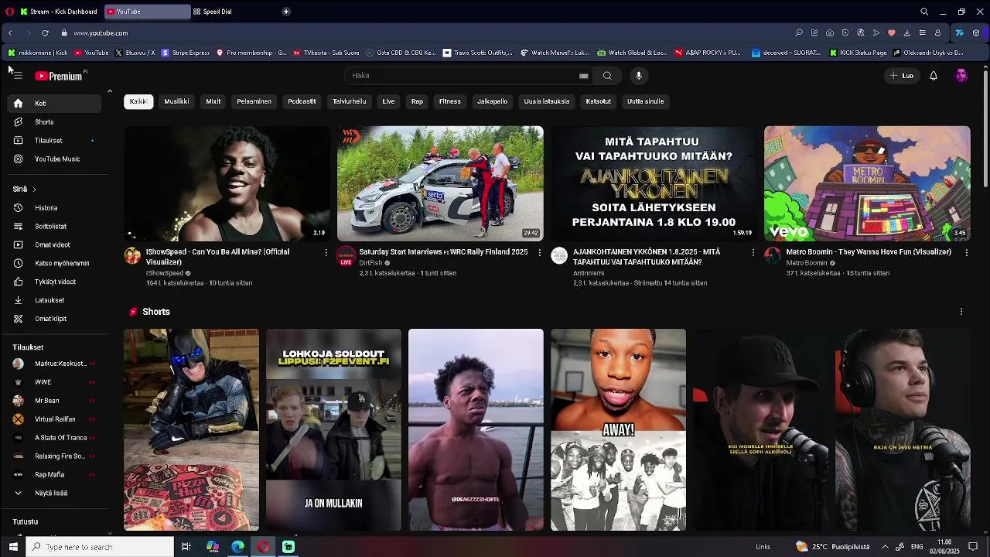The width and height of the screenshot is (990, 557).
Task: Open Katso myöhemmin in the sidebar
Action: (x=54, y=264)
